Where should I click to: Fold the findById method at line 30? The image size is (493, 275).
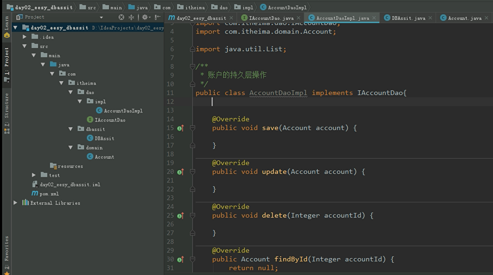tap(192, 259)
